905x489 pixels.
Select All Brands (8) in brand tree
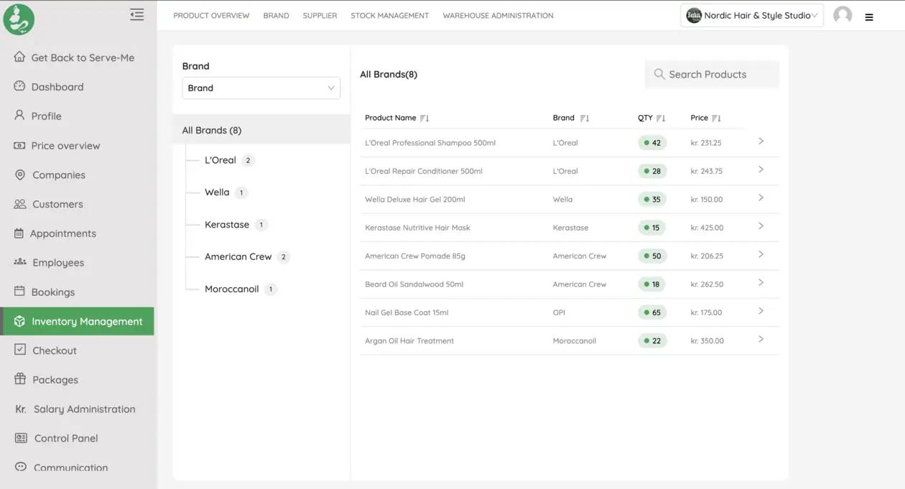(261, 130)
